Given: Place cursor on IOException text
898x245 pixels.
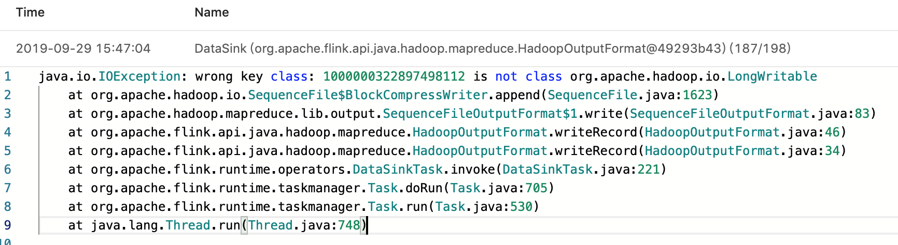Looking at the screenshot, I should (x=139, y=76).
